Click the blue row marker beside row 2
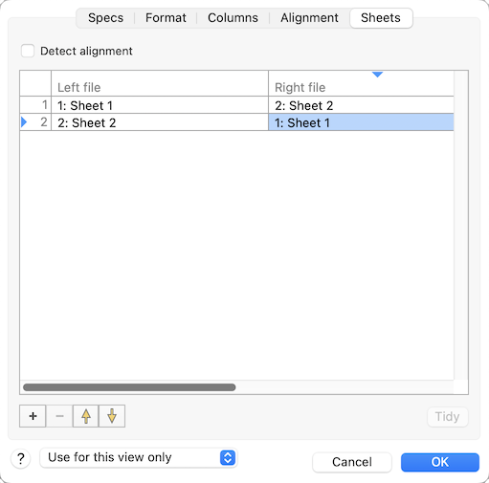Image resolution: width=489 pixels, height=483 pixels. 24,122
